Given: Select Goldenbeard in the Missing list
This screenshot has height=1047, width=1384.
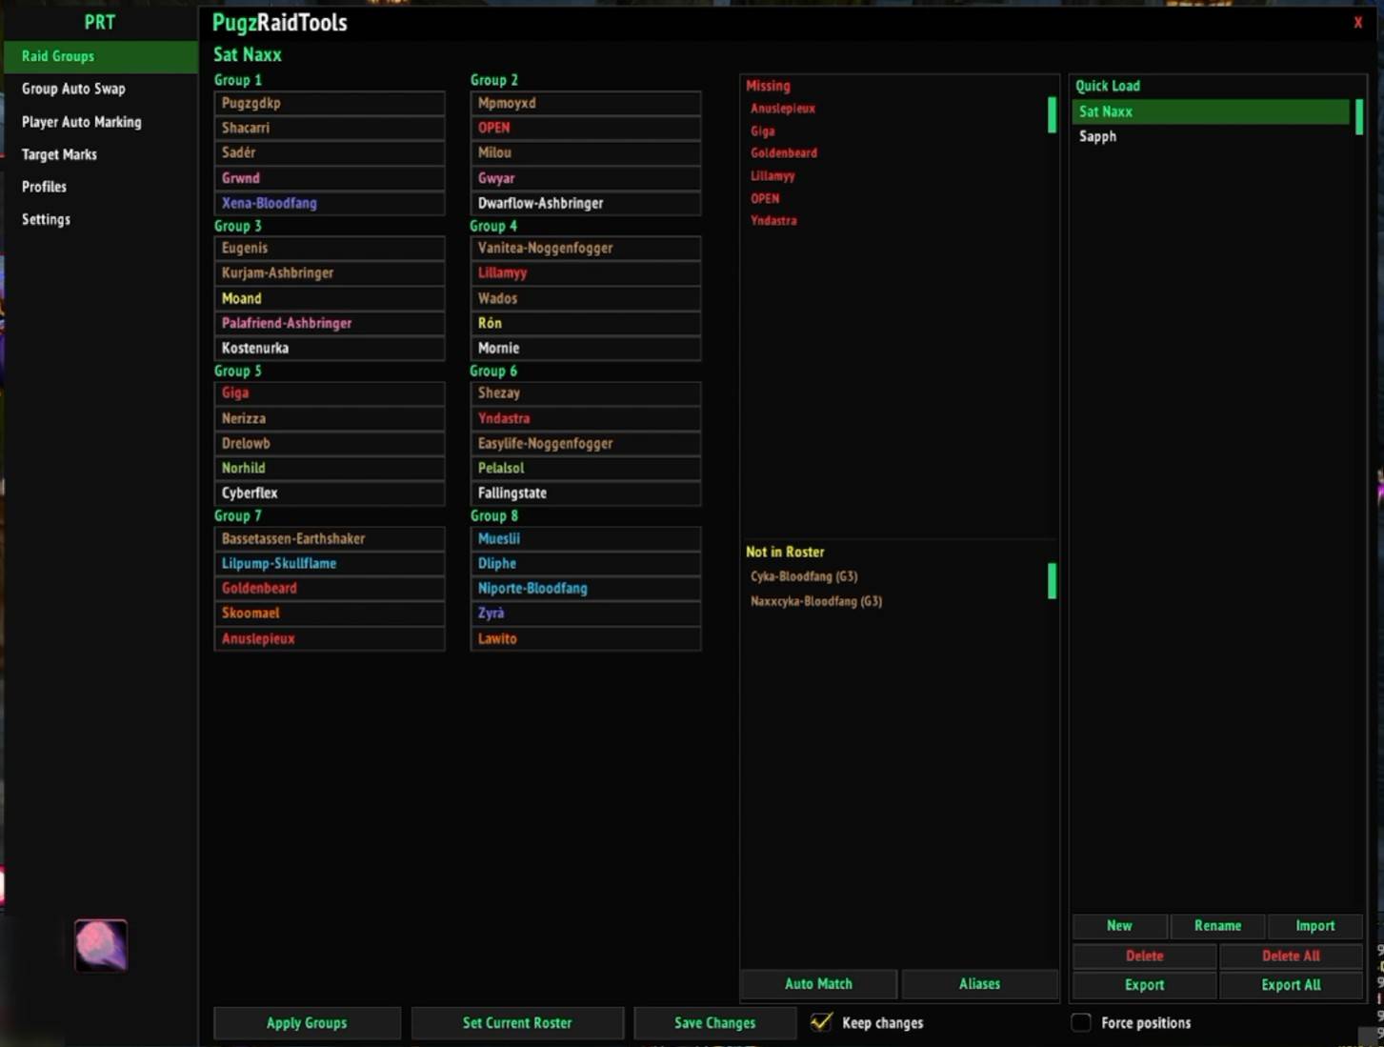Looking at the screenshot, I should [x=784, y=152].
